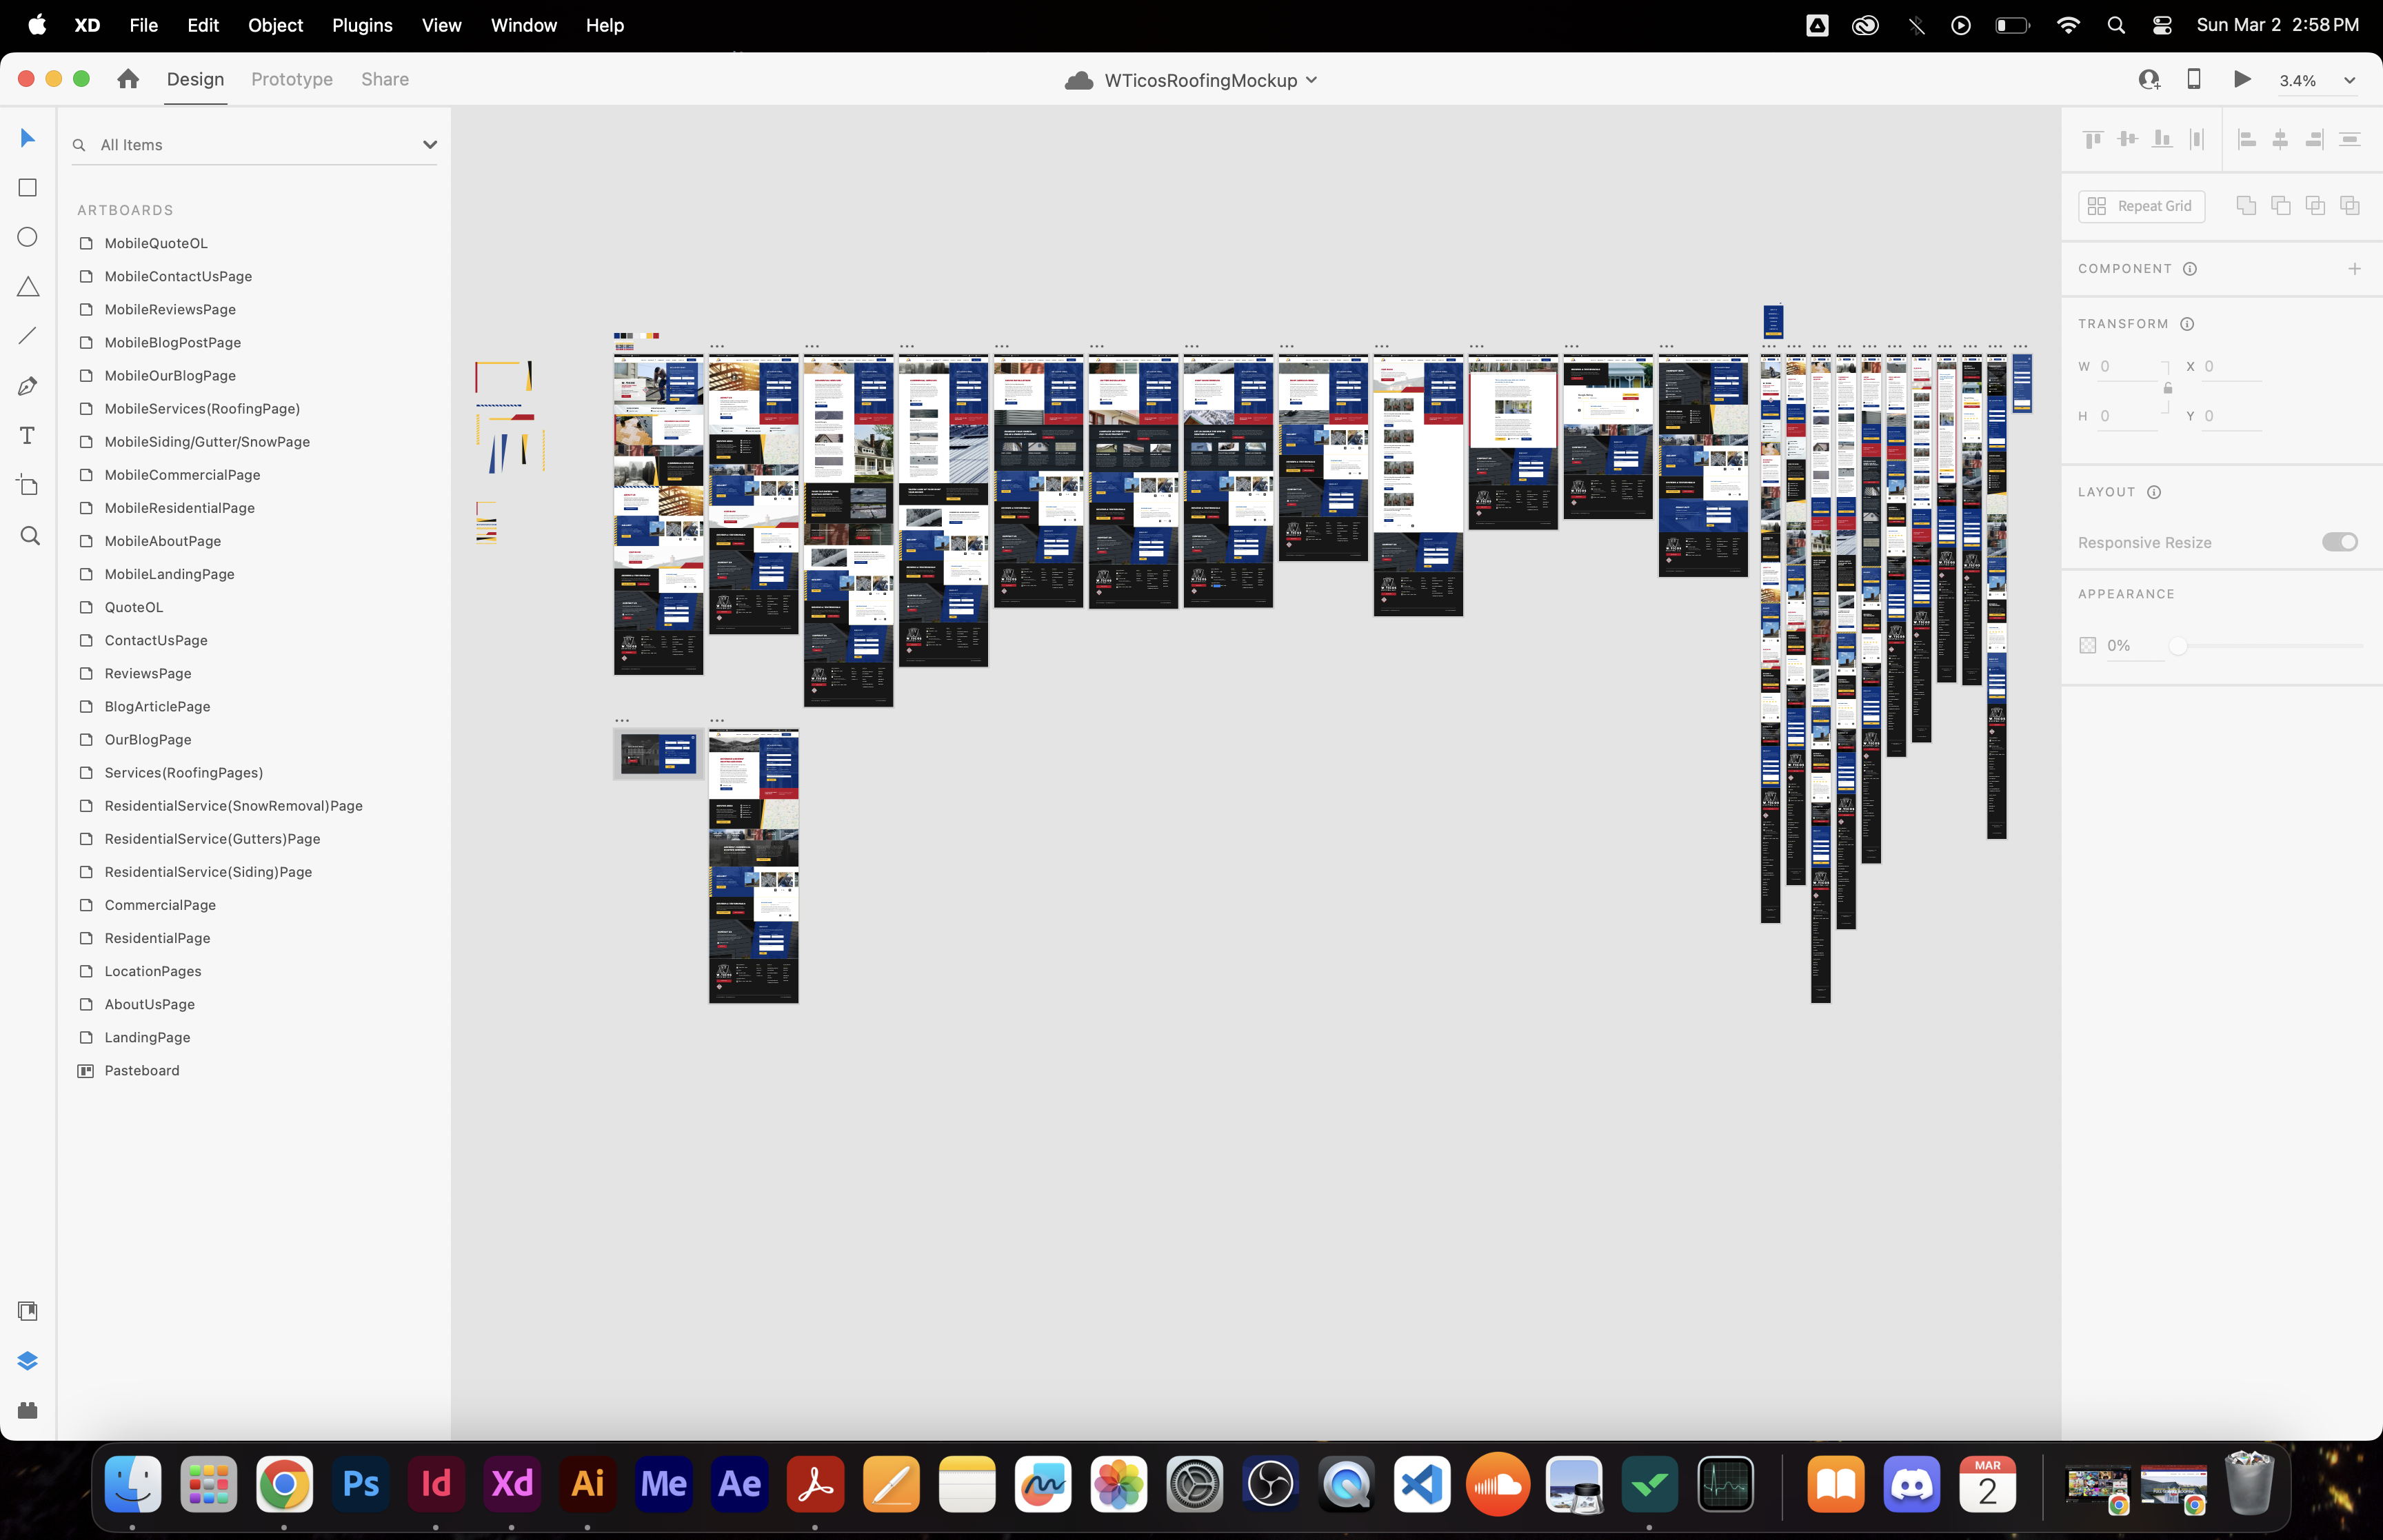Open the Plugins panel icon
The height and width of the screenshot is (1540, 2383).
tap(28, 1410)
